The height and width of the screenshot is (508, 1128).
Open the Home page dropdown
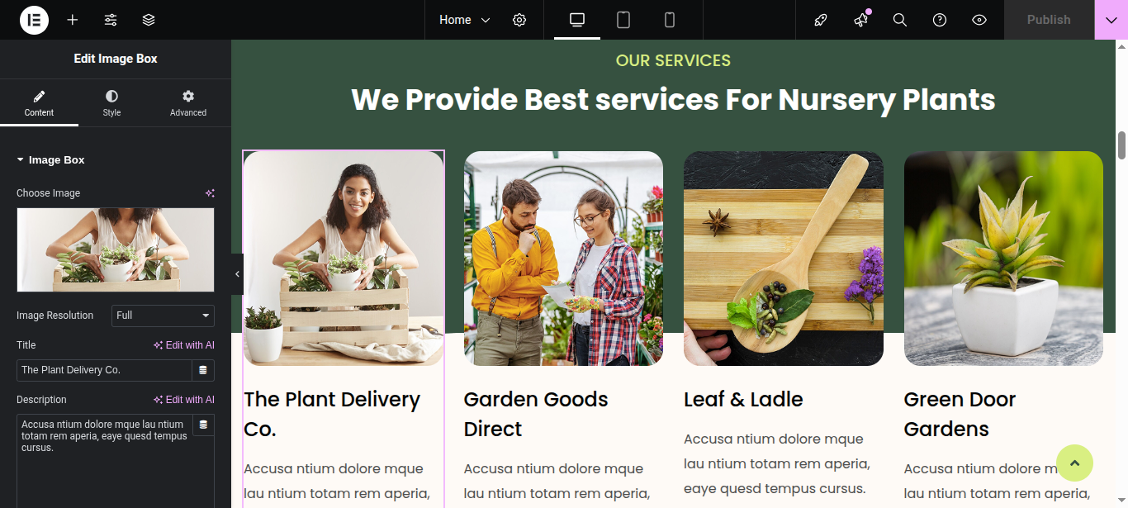coord(465,20)
